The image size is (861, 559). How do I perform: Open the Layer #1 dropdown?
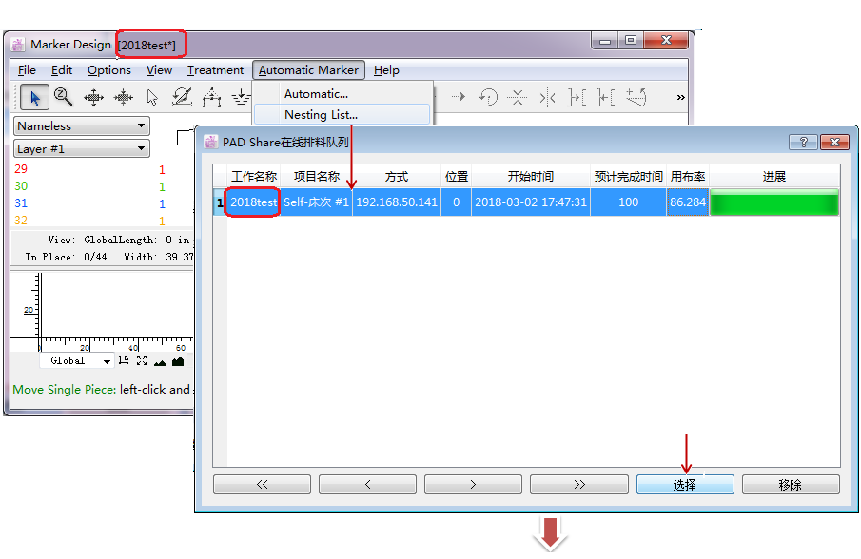(82, 149)
